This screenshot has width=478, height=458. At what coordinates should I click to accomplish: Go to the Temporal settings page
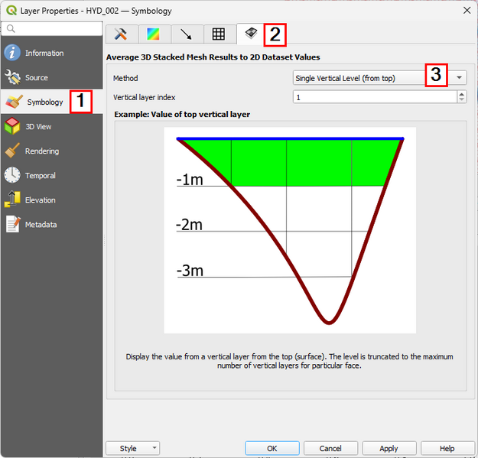point(40,176)
